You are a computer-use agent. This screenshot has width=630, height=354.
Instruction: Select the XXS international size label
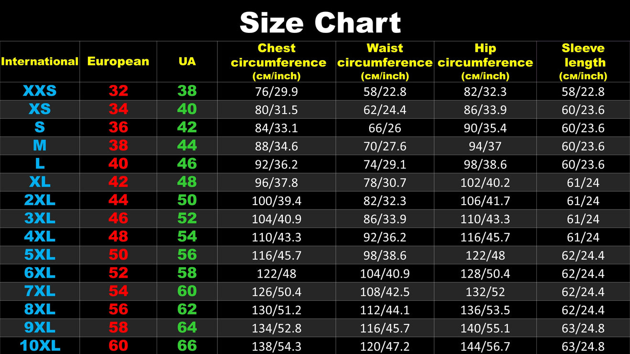(x=40, y=91)
